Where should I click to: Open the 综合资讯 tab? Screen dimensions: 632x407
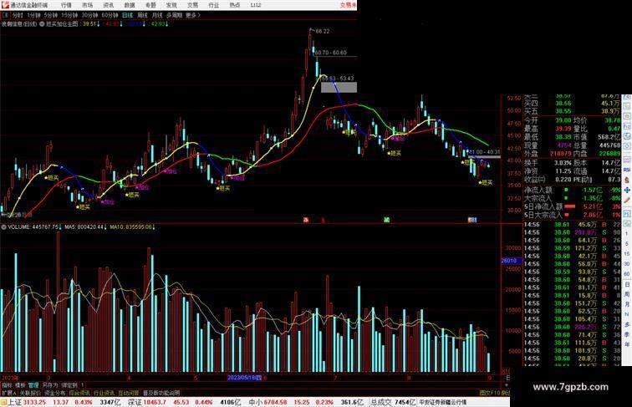tap(79, 393)
